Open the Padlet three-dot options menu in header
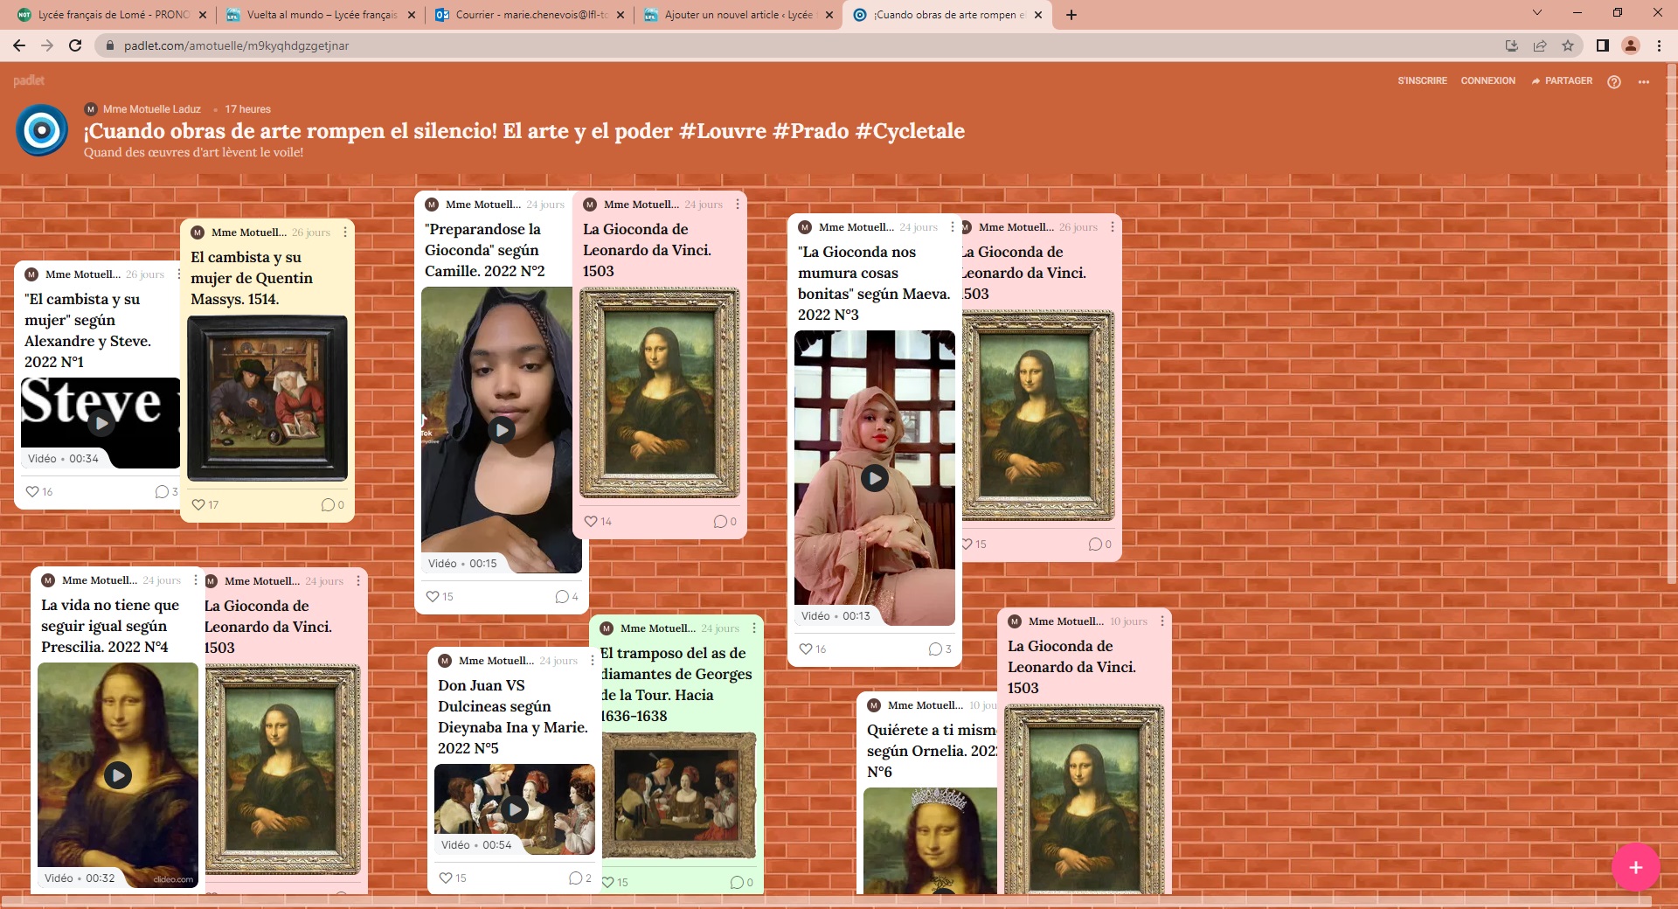 tap(1644, 81)
